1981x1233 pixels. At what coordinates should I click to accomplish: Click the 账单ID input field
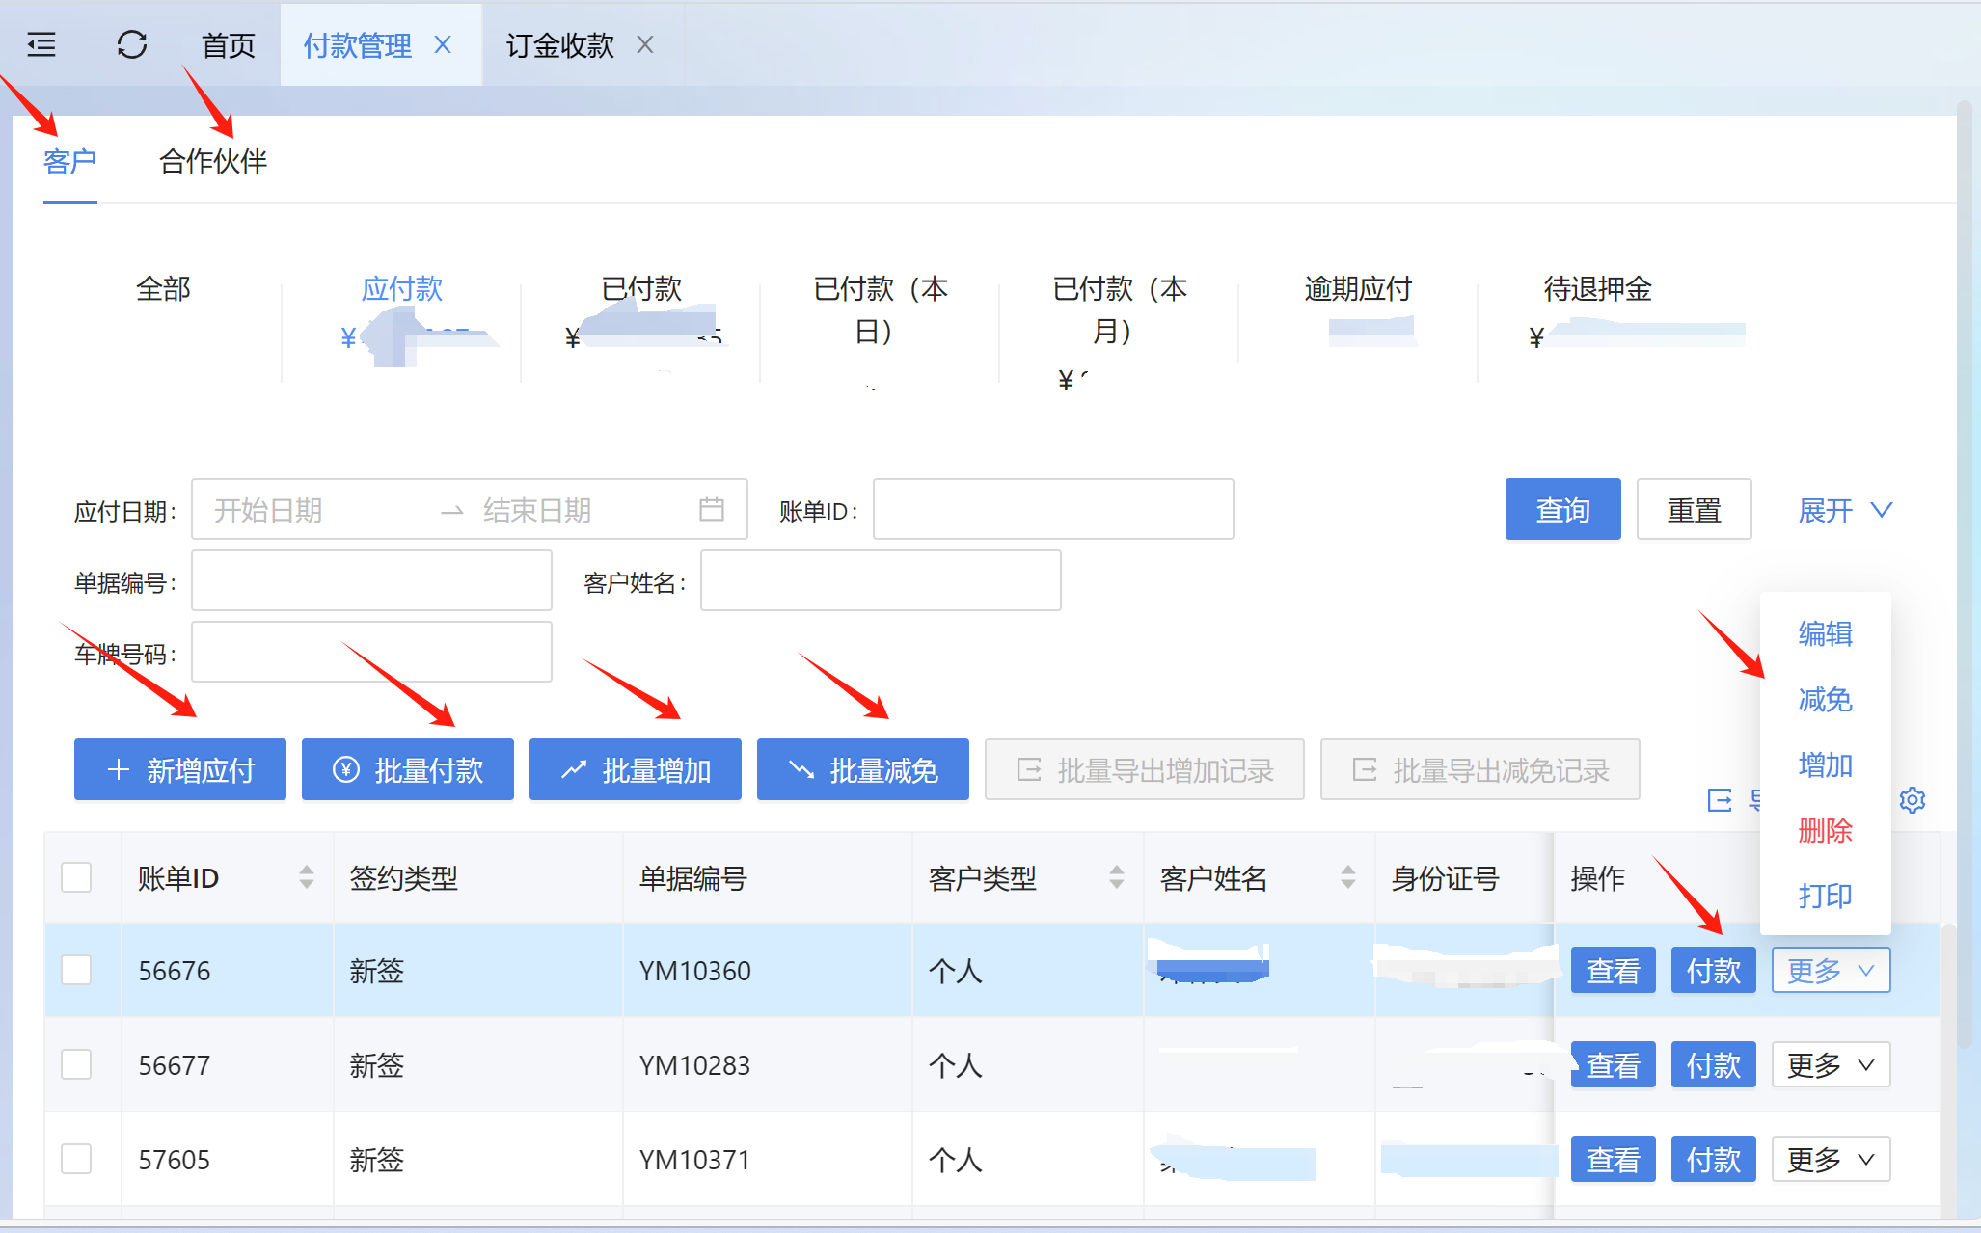click(1052, 509)
